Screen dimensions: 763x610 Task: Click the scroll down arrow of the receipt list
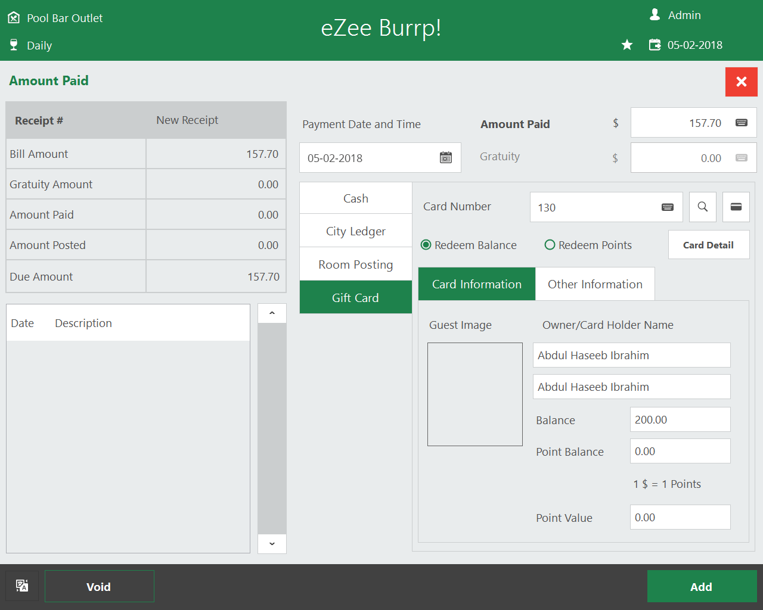pyautogui.click(x=272, y=544)
